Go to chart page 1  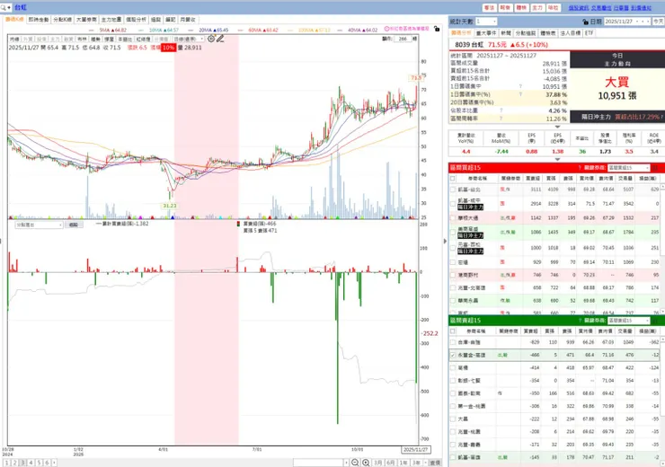pyautogui.click(x=7, y=463)
